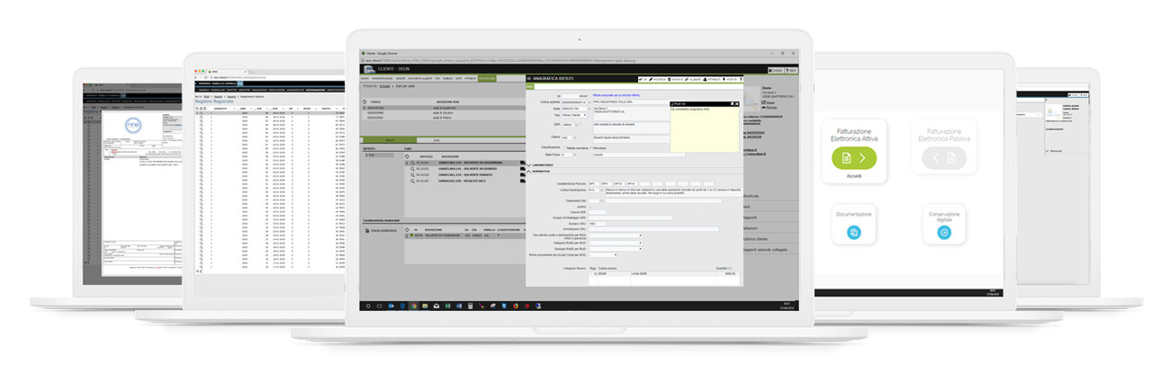Open Fatturazione Elettronica Attiva green button
Viewport: 1170px width, 372px height.
tap(854, 158)
